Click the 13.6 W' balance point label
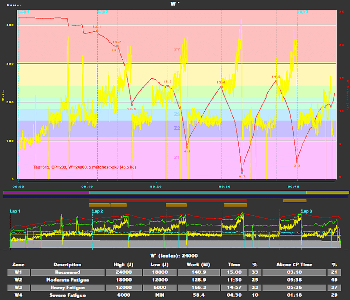This screenshot has width=350, height=300. click(221, 82)
